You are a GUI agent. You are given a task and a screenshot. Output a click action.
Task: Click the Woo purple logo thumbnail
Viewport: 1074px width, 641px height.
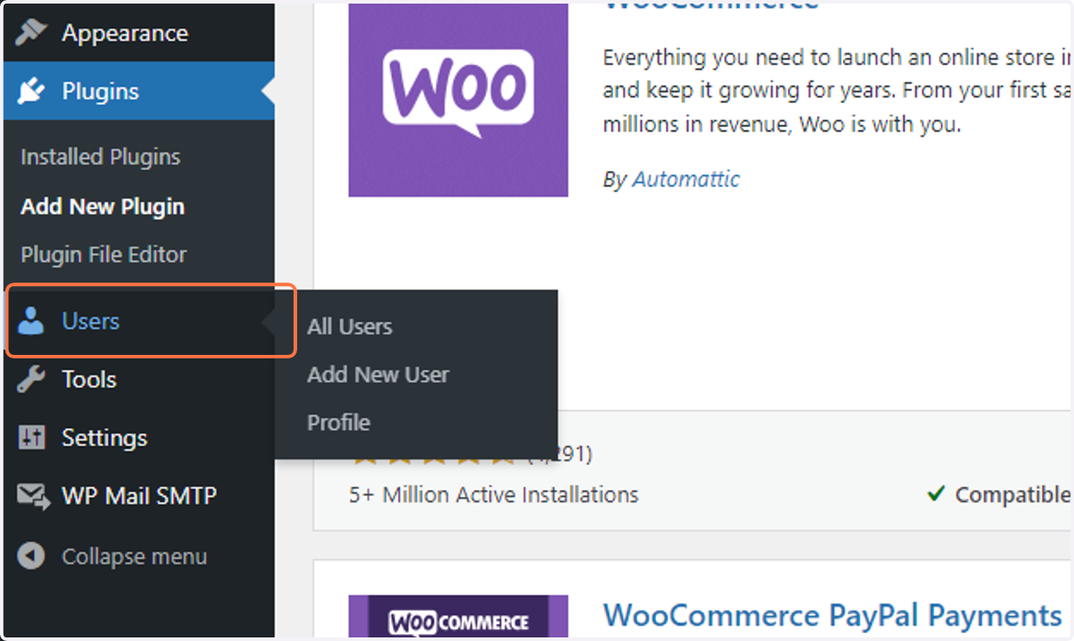coord(458,100)
